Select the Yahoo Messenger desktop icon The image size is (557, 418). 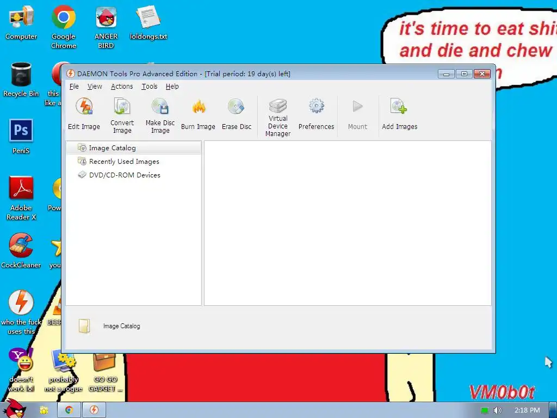pyautogui.click(x=21, y=370)
